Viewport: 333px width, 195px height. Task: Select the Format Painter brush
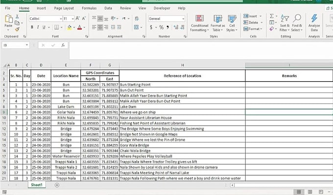click(17, 29)
